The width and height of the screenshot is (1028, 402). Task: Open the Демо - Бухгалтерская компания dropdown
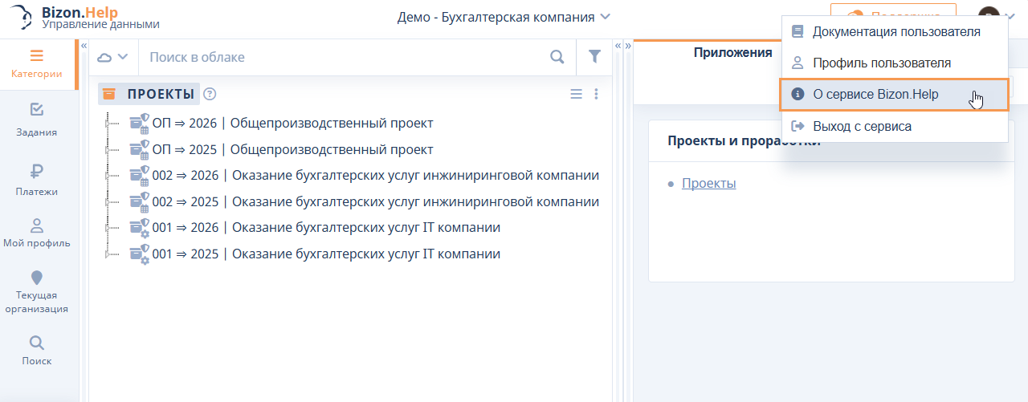[x=504, y=17]
